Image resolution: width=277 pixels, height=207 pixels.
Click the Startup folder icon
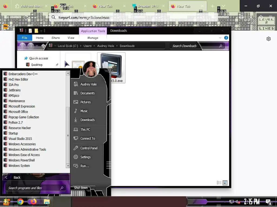pos(5,133)
